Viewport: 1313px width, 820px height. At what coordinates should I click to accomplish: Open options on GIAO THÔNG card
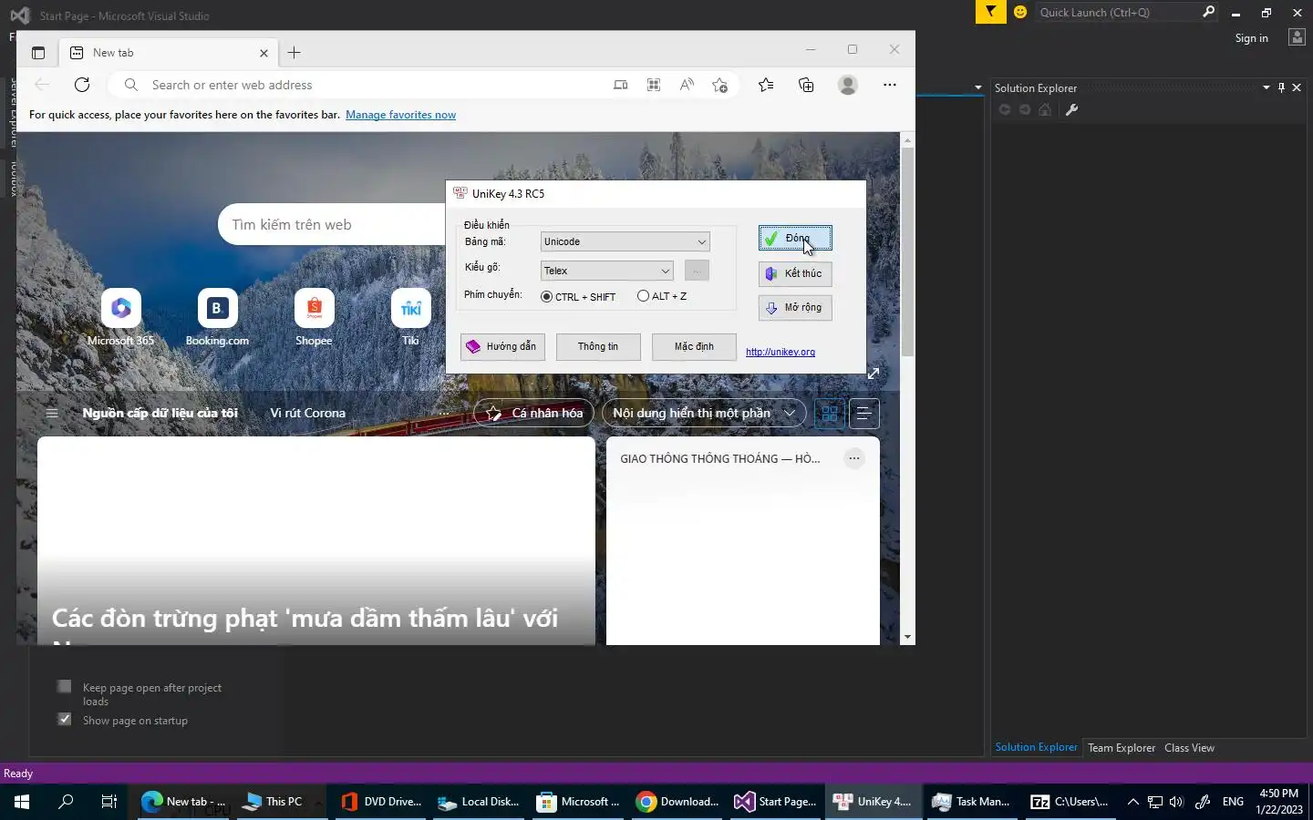[853, 458]
